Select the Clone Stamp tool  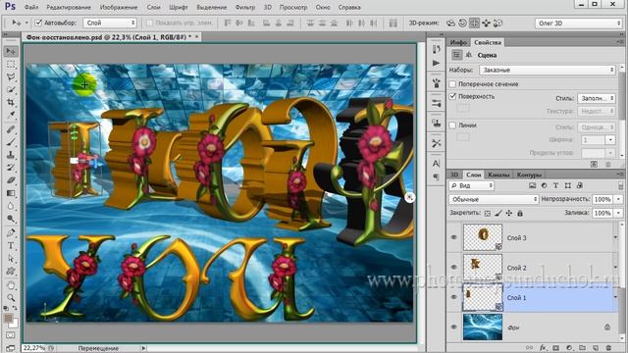pos(11,155)
